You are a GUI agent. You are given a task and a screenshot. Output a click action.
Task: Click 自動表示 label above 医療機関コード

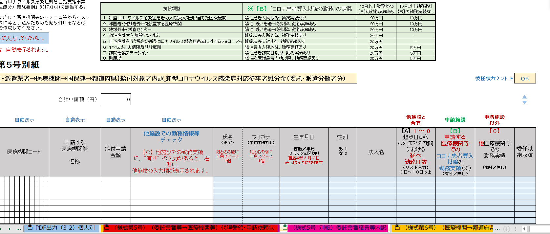click(25, 120)
